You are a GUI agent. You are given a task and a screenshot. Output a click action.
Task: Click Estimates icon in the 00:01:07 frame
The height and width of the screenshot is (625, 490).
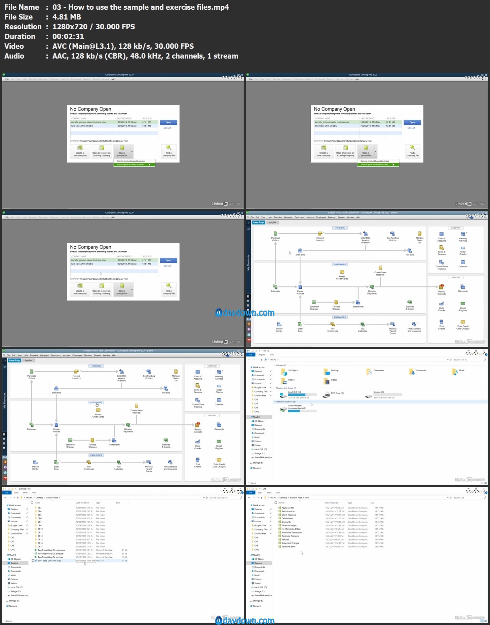275,287
